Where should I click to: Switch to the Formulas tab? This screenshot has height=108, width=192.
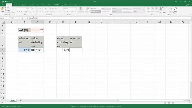[x=31, y=5]
